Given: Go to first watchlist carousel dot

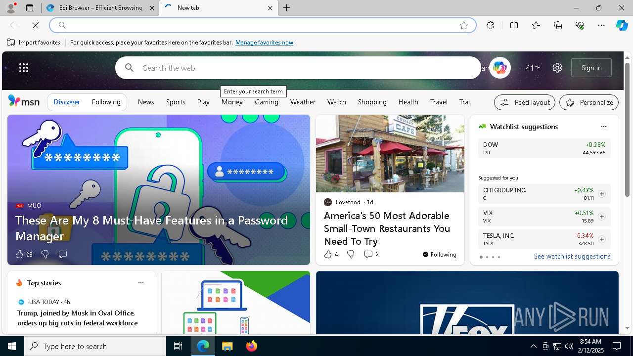Looking at the screenshot, I should (x=481, y=257).
